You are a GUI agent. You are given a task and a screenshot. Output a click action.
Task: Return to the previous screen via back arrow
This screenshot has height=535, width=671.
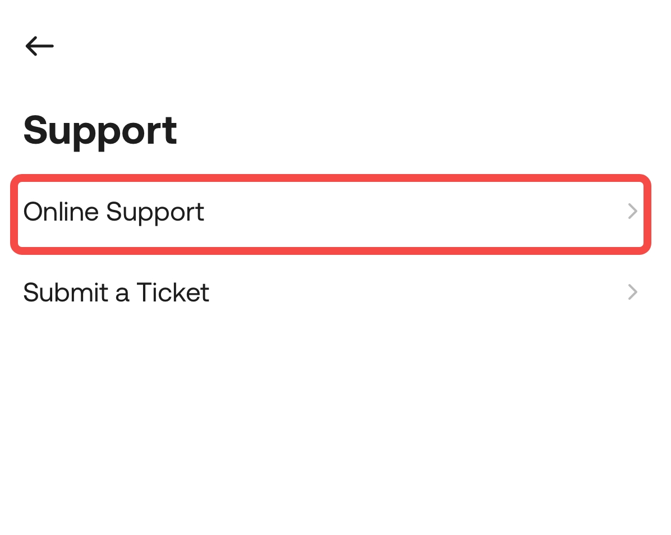tap(39, 46)
